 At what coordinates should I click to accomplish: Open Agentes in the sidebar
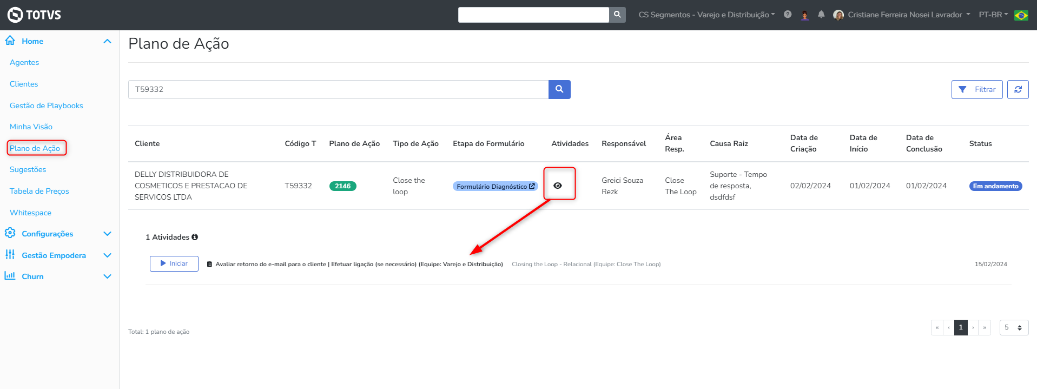pyautogui.click(x=24, y=62)
